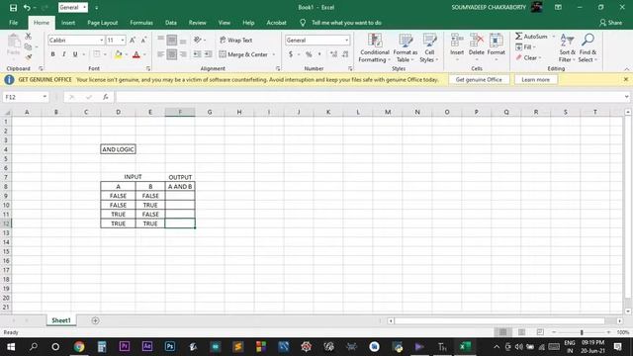Viewport: 633px width, 356px height.
Task: Click Insert Function fx icon
Action: click(x=106, y=97)
